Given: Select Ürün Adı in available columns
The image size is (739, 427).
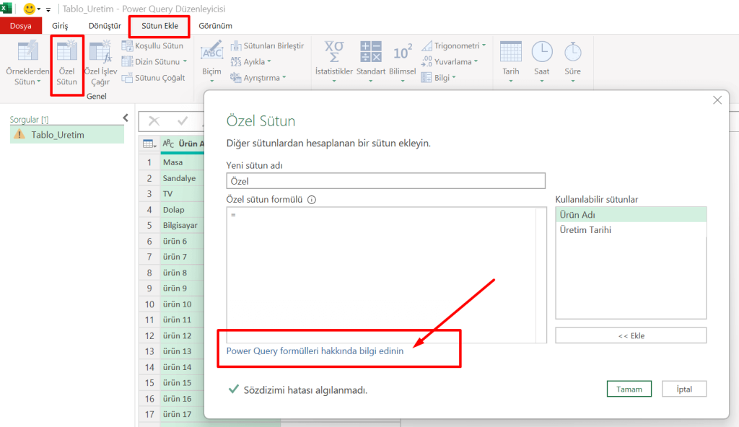Looking at the screenshot, I should click(x=631, y=214).
